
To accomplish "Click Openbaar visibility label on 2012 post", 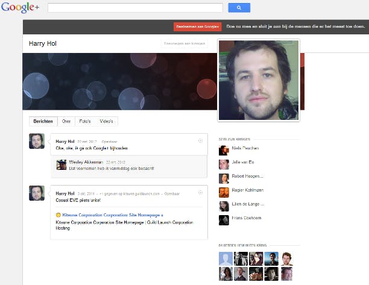I will 109,142.
